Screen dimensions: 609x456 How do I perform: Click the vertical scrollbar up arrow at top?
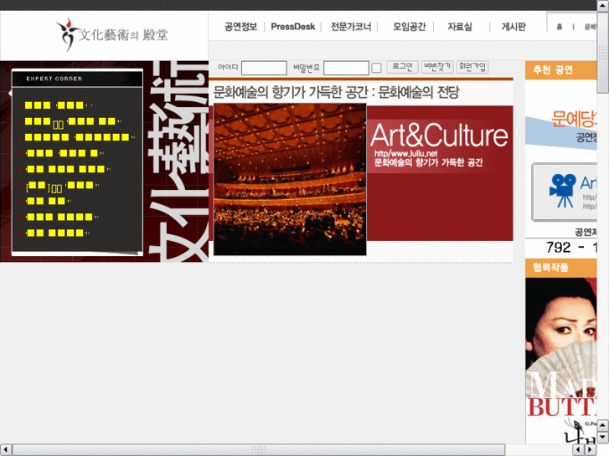click(x=603, y=6)
